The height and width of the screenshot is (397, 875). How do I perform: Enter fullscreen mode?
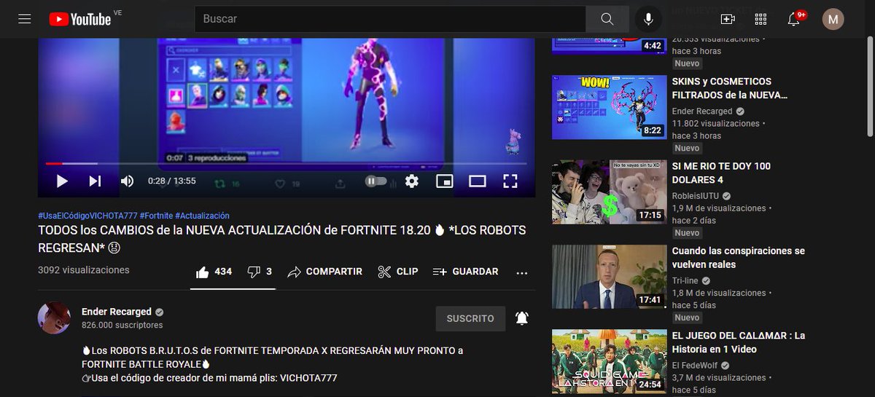510,181
